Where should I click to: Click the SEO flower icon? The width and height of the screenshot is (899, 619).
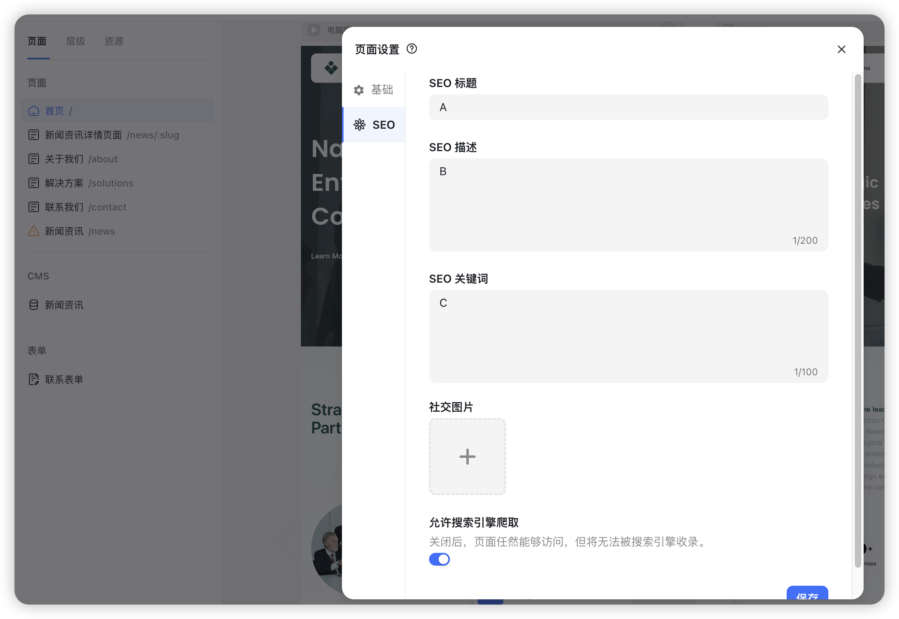pos(360,125)
